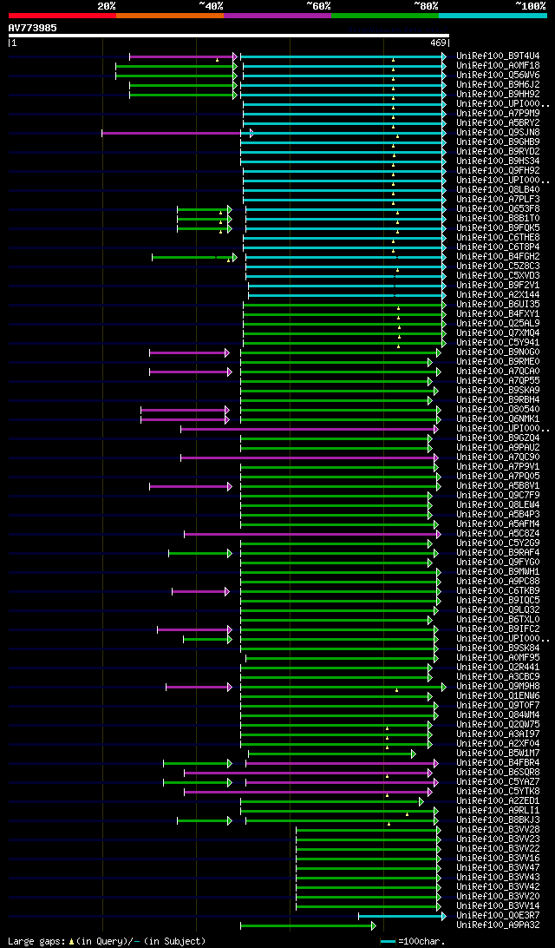This screenshot has width=555, height=948.
Task: Click the purple ~60% identity legend segment
Action: 277,15
